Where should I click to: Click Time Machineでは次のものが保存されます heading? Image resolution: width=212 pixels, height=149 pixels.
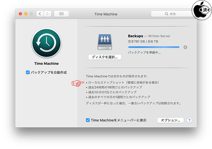[117, 76]
